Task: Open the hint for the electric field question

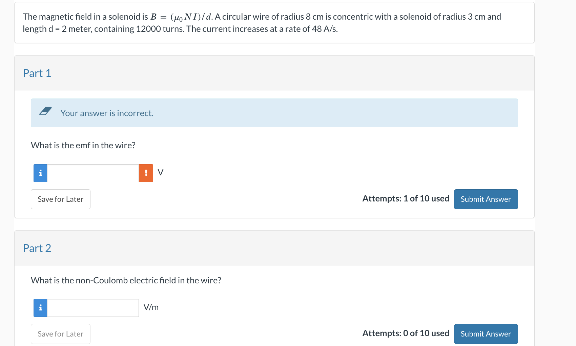Action: [x=40, y=308]
